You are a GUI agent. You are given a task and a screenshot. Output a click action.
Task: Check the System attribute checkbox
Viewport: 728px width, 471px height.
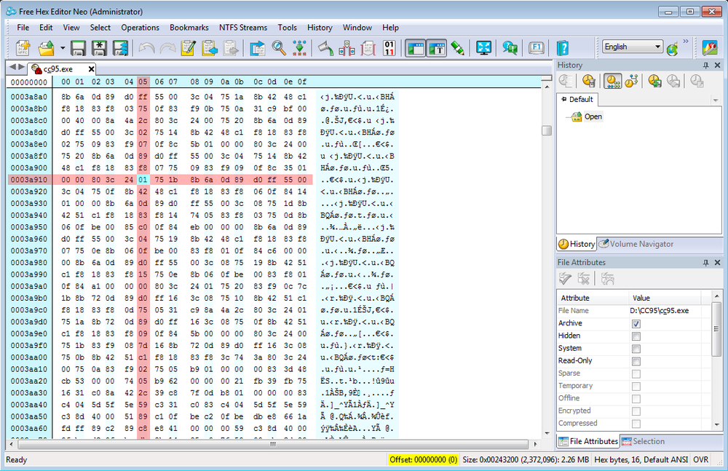636,349
